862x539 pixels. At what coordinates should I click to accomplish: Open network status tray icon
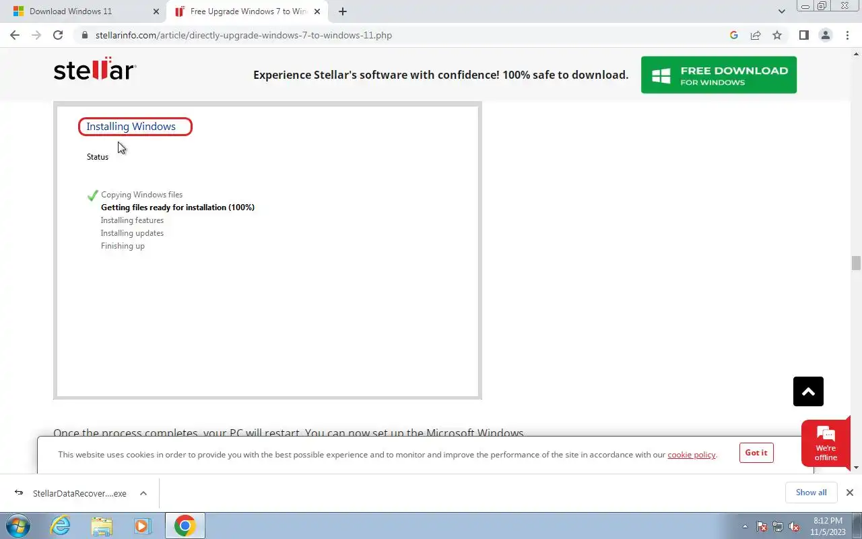tap(778, 526)
